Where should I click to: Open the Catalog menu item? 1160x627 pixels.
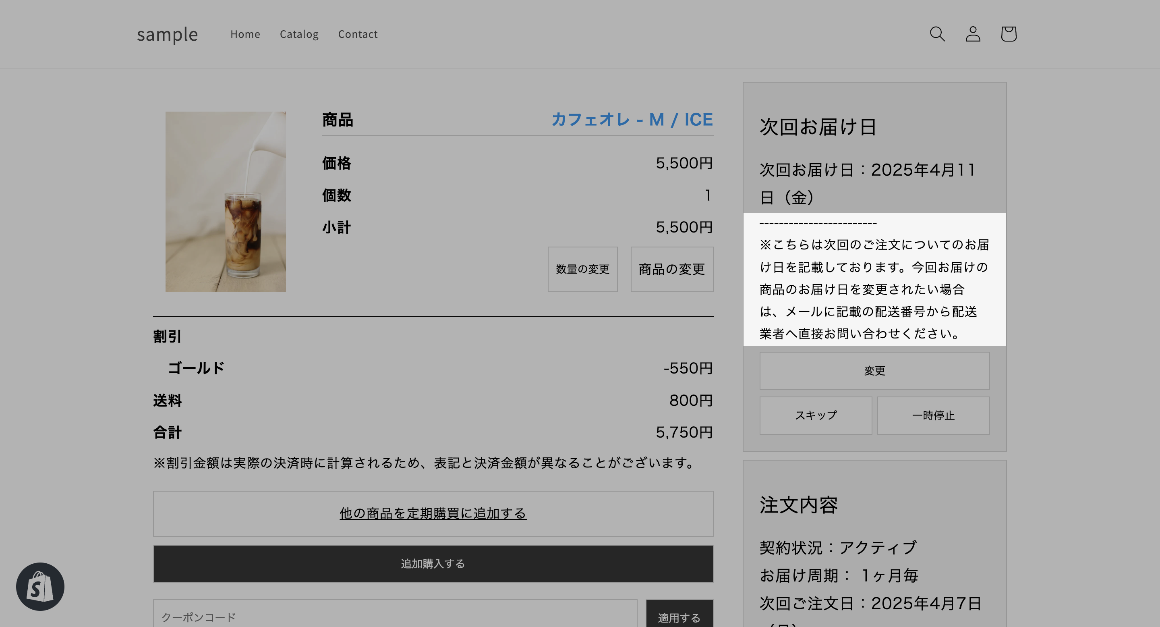[299, 34]
